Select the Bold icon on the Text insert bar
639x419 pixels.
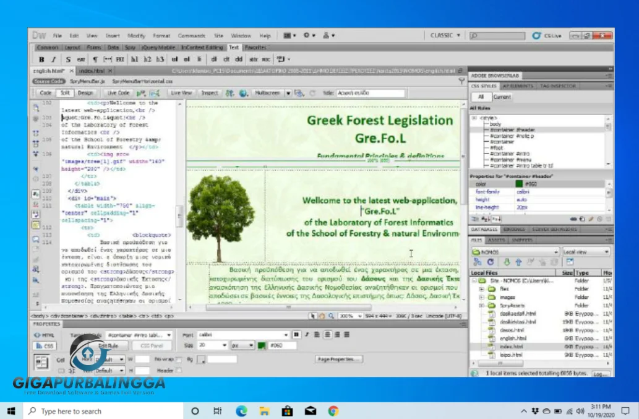click(x=42, y=59)
